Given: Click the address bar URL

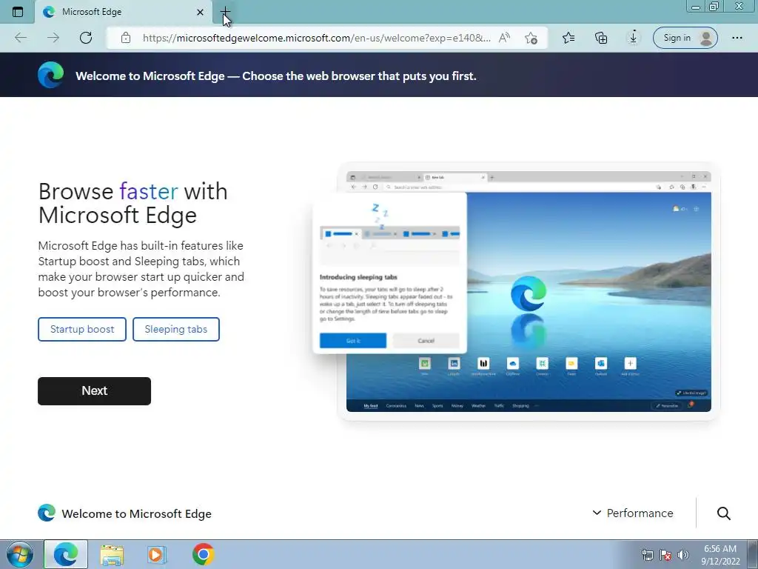Looking at the screenshot, I should click(317, 38).
